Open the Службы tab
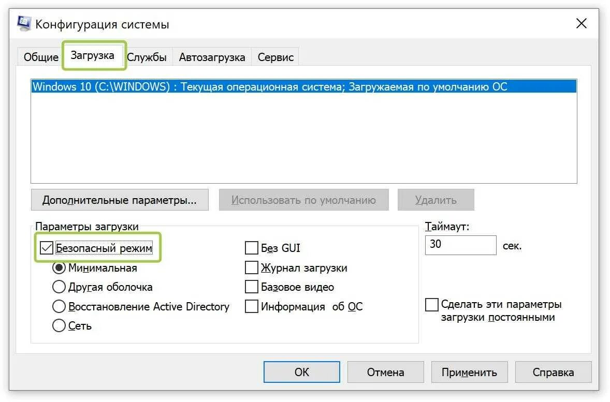This screenshot has width=610, height=402. coord(147,57)
